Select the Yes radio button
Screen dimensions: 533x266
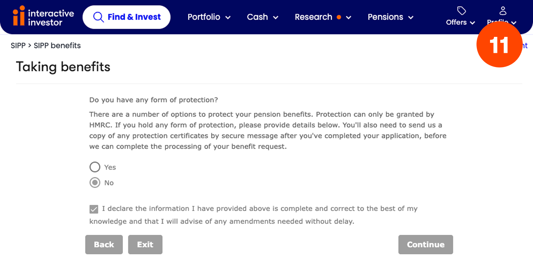(x=95, y=167)
